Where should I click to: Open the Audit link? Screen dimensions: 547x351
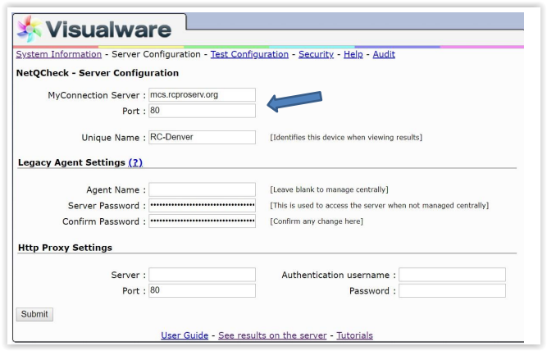384,54
